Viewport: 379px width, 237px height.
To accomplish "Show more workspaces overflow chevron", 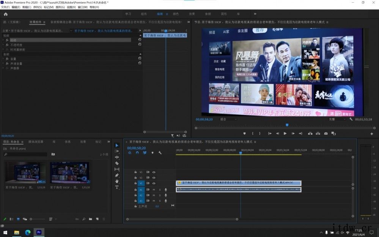I will (255, 14).
